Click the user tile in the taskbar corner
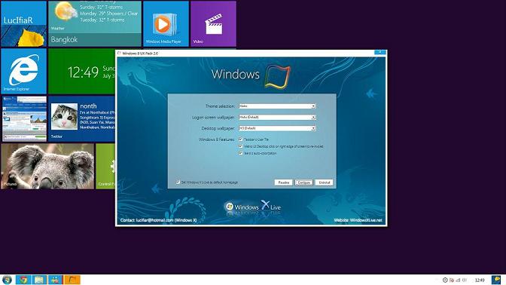 tap(496, 280)
